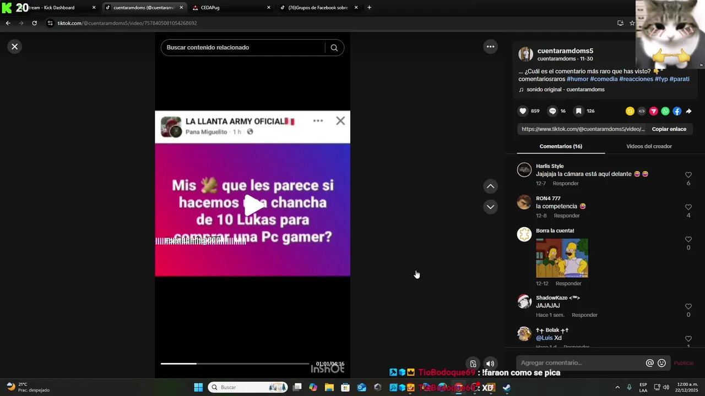The width and height of the screenshot is (705, 396).
Task: Open the #comedia hashtag
Action: (604, 79)
